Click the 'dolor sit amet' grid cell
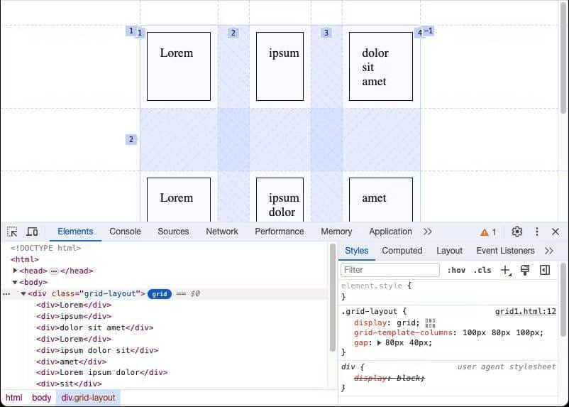 (381, 67)
